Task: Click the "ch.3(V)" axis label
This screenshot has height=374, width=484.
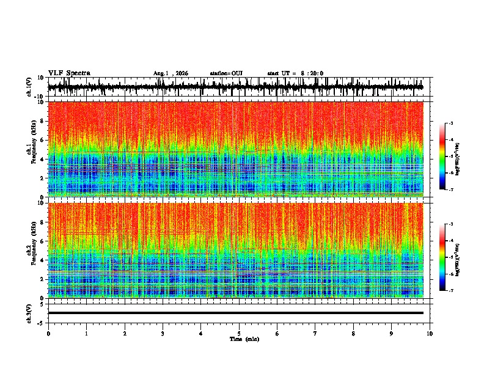Action: click(x=29, y=313)
